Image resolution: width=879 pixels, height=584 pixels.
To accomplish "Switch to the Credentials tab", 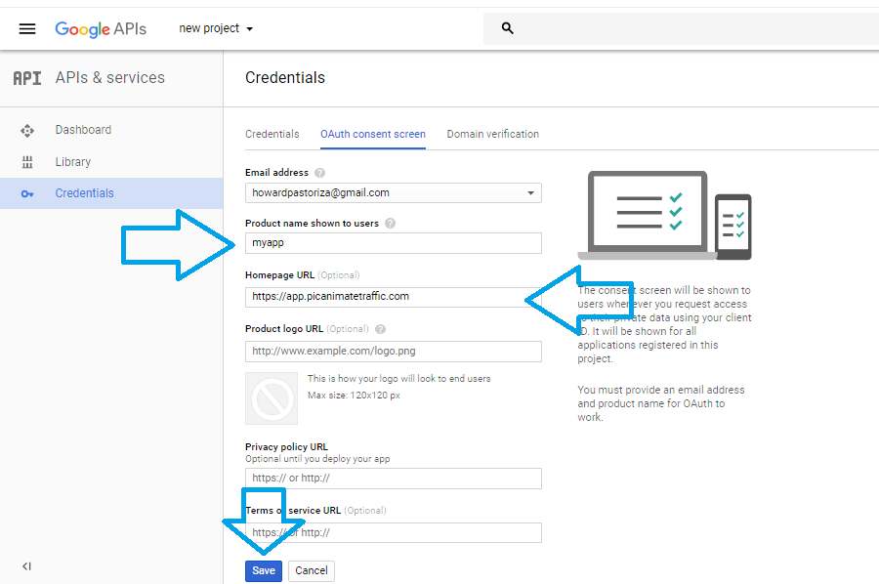I will tap(272, 134).
